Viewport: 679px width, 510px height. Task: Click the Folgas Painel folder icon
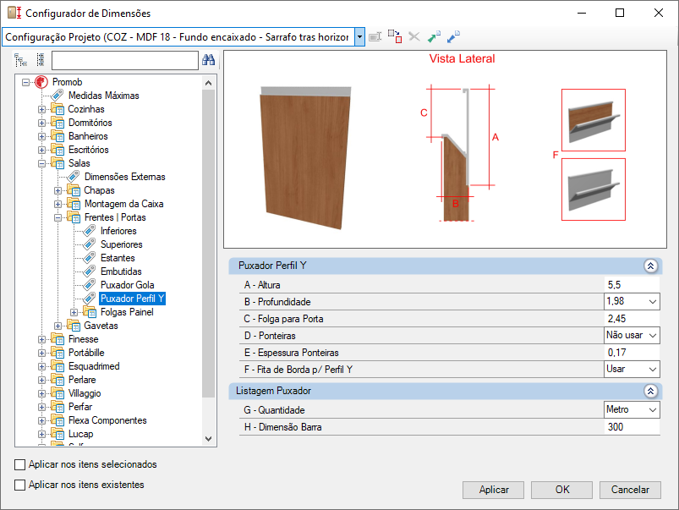tap(90, 312)
